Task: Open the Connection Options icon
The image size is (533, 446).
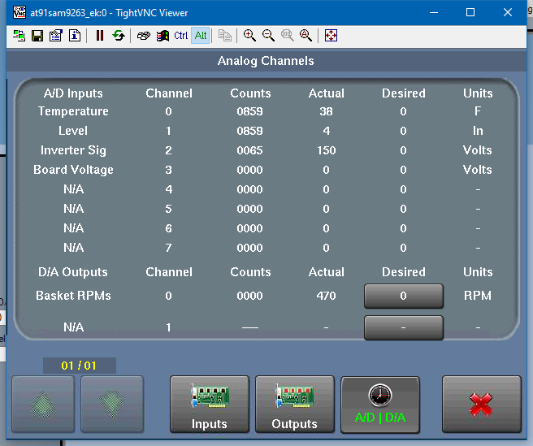Action: pos(56,36)
